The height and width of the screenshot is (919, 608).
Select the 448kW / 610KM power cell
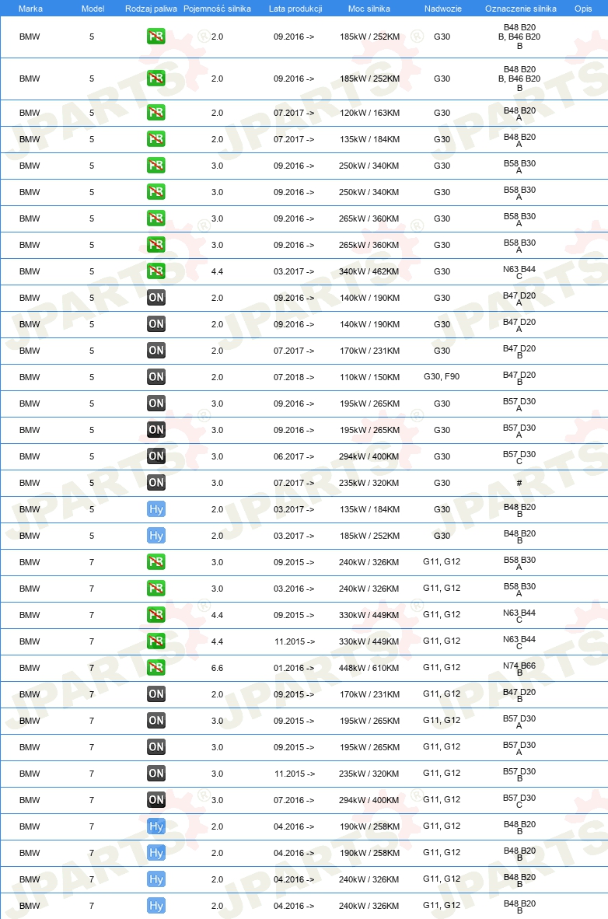pyautogui.click(x=369, y=668)
